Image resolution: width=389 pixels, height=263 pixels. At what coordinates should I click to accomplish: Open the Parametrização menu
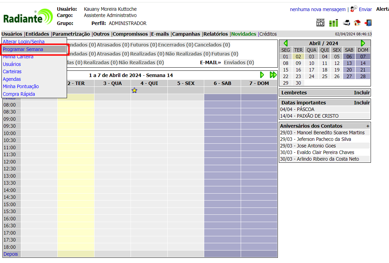coord(71,34)
